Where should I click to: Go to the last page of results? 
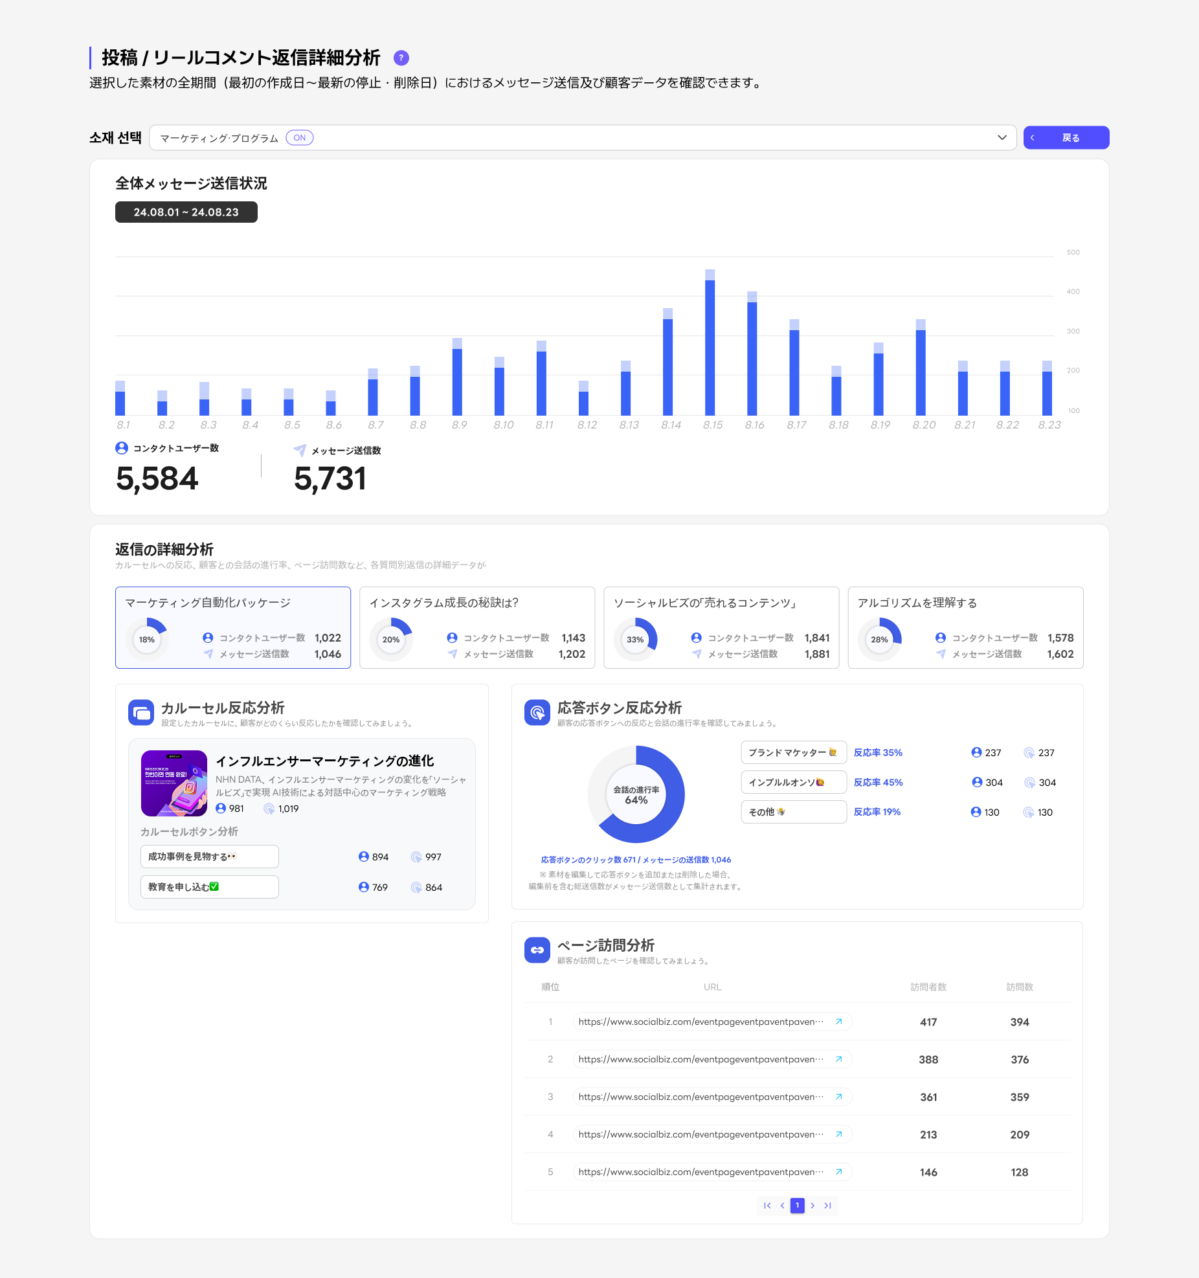click(828, 1205)
